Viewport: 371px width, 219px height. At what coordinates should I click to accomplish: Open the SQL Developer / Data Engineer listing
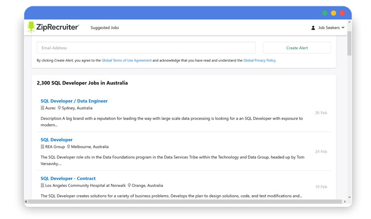[x=74, y=101]
